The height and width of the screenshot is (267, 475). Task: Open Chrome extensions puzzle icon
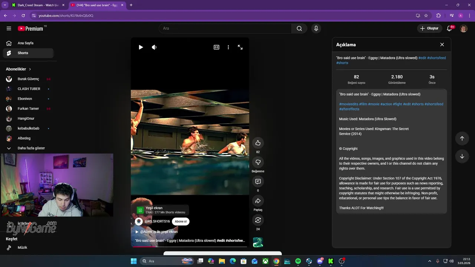438,16
